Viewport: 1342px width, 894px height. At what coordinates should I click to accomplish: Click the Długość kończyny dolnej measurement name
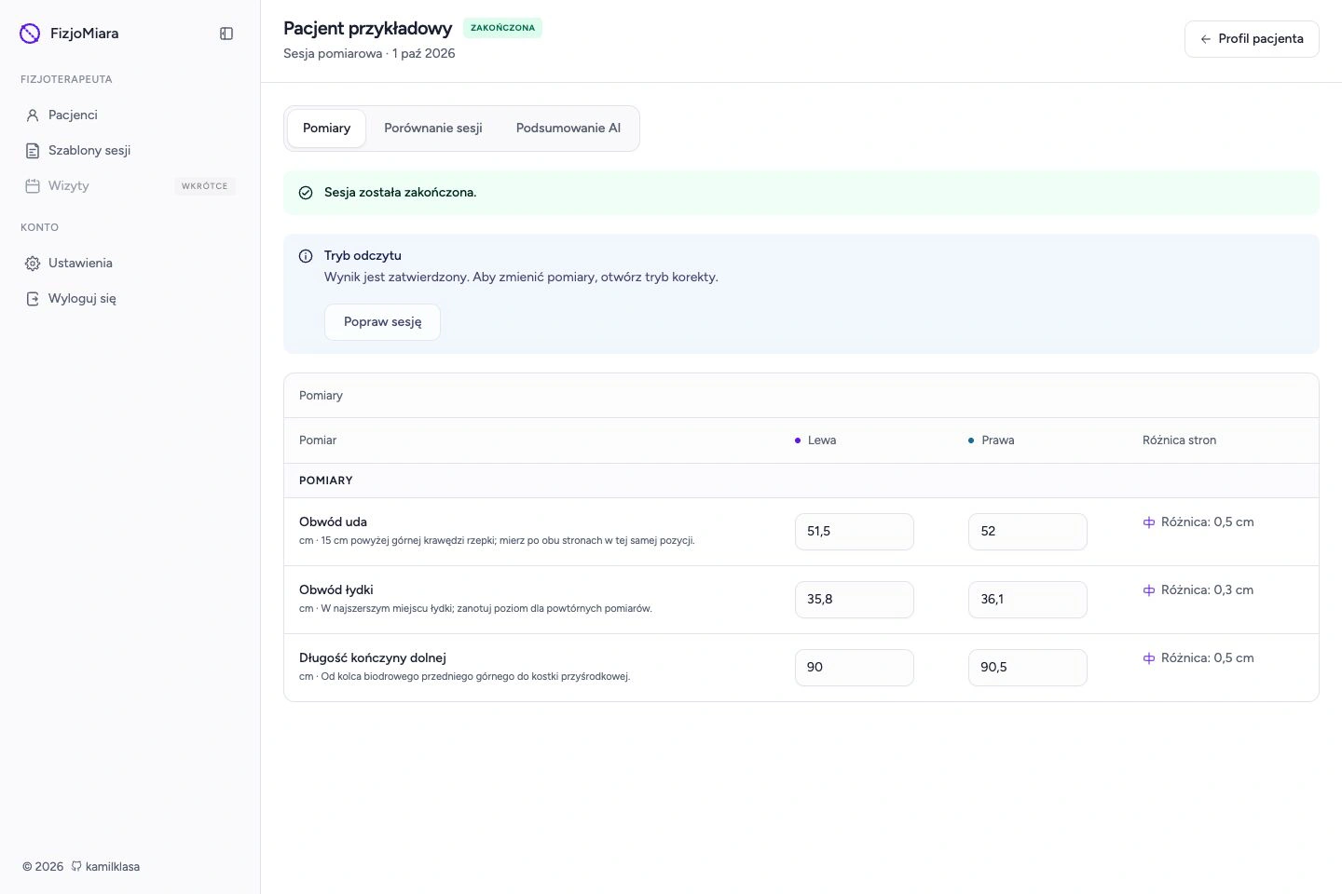[x=373, y=658]
